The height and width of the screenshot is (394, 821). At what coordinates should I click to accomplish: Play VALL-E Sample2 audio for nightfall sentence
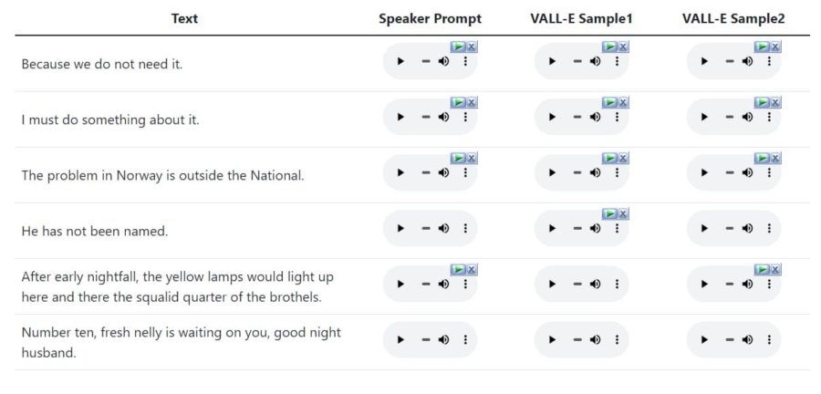tap(704, 284)
